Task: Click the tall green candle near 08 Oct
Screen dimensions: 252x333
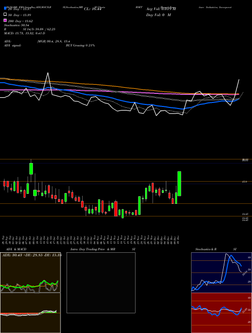Action: click(x=31, y=169)
